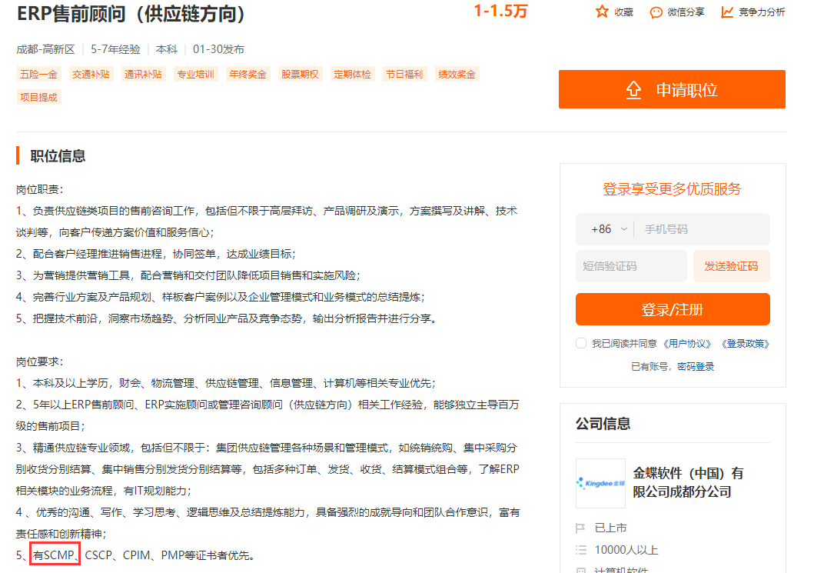814x573 pixels.
Task: Click the upload icon inside 申请职位 button
Action: pos(633,90)
